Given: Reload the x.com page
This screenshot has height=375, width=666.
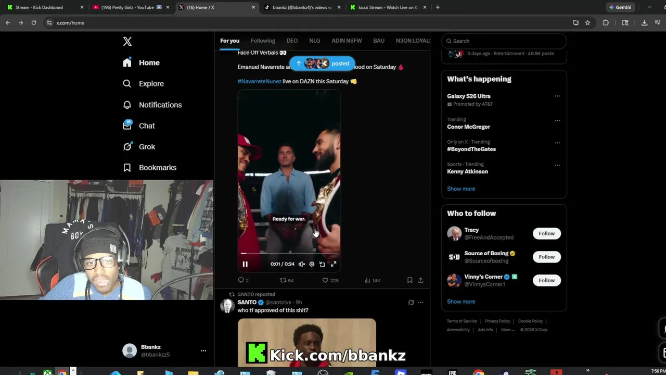Looking at the screenshot, I should pyautogui.click(x=34, y=23).
